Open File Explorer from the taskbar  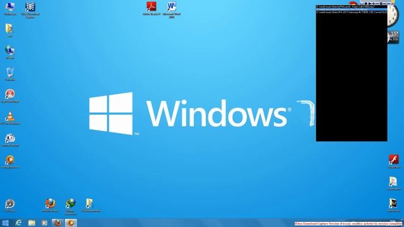point(32,223)
